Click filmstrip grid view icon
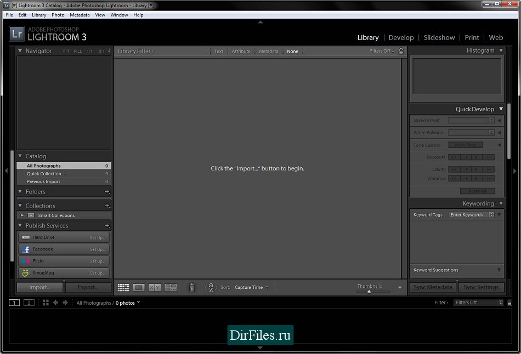This screenshot has height=354, width=521. 46,302
